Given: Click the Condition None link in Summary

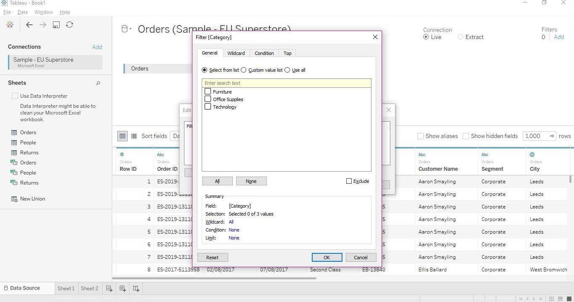Looking at the screenshot, I should (x=234, y=230).
